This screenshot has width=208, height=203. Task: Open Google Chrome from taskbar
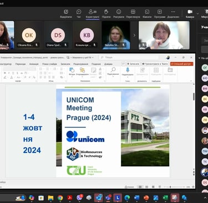tap(60, 198)
